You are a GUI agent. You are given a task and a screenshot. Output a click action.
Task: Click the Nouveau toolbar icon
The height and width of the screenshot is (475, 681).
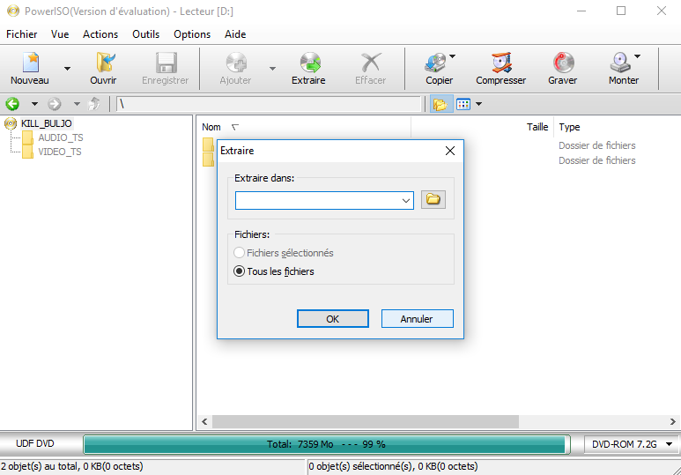30,63
